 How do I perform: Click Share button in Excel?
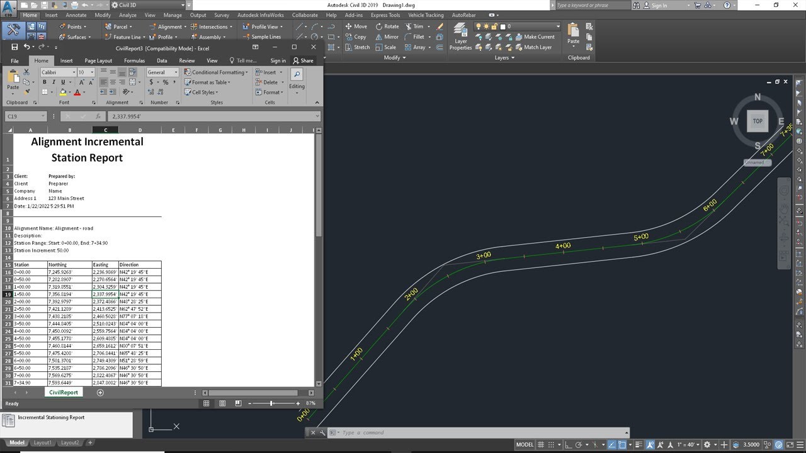coord(304,61)
